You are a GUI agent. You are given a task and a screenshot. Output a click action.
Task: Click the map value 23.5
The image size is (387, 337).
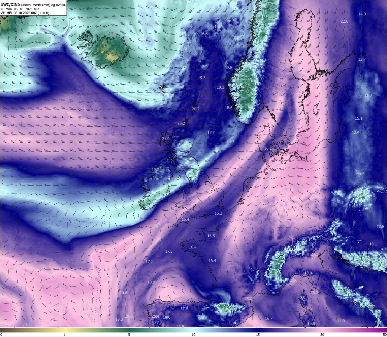point(341,321)
